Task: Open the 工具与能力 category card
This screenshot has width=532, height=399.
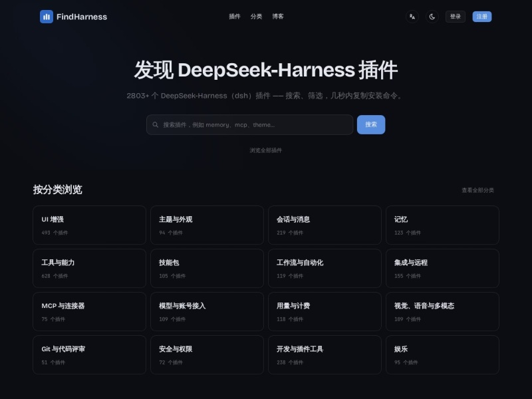Action: [x=89, y=269]
